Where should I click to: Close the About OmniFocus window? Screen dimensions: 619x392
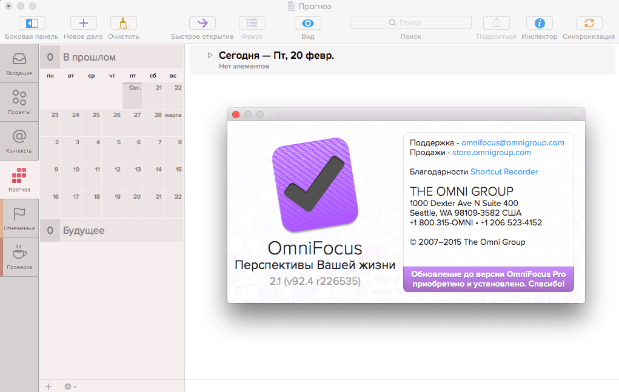[x=236, y=115]
